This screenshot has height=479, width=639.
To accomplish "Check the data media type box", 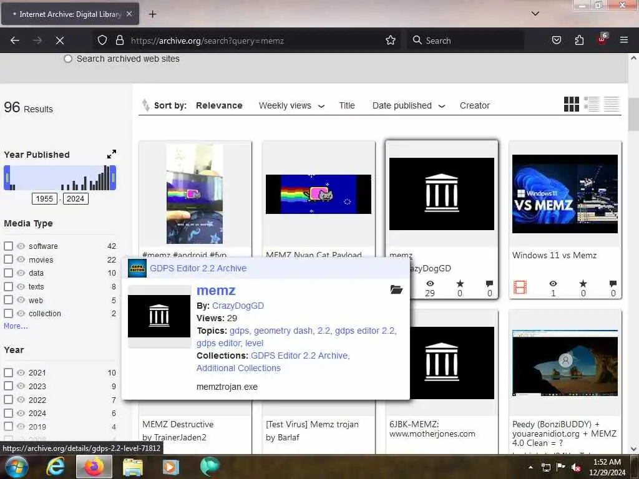I will pos(8,273).
